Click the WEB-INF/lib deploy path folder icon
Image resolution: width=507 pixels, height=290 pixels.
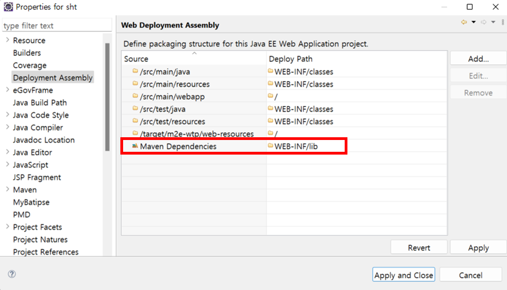(x=270, y=146)
